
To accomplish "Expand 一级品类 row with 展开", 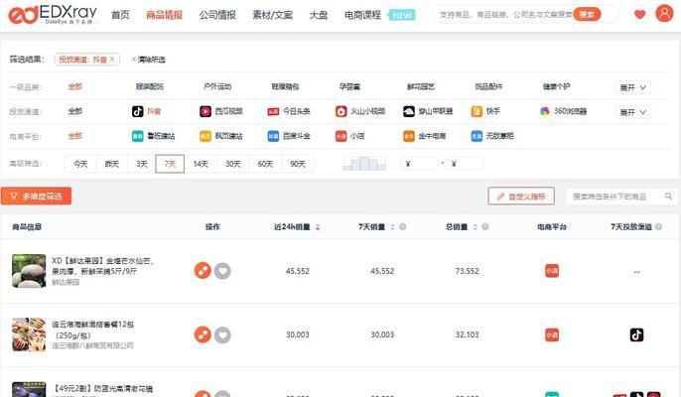I will coord(632,87).
